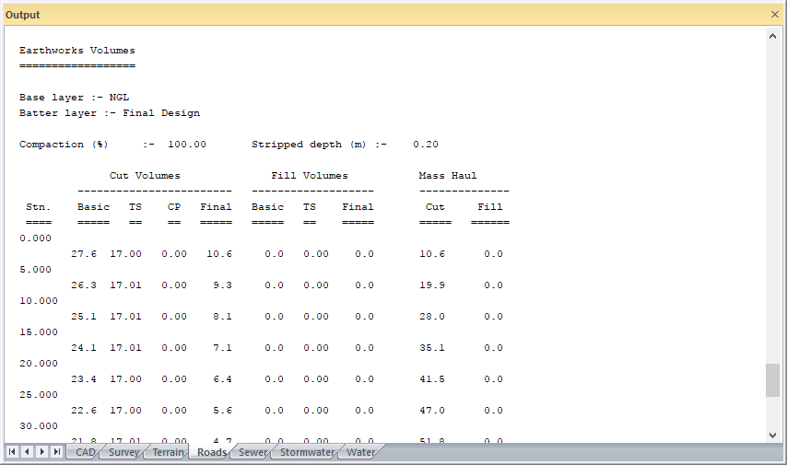This screenshot has width=787, height=465.
Task: Go to the previous output tab
Action: tap(28, 452)
